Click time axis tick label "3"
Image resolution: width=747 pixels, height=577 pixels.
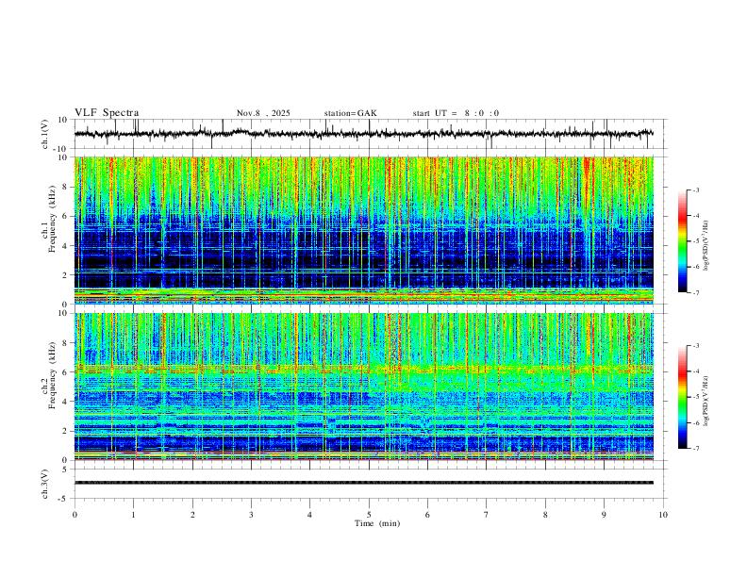(x=251, y=515)
